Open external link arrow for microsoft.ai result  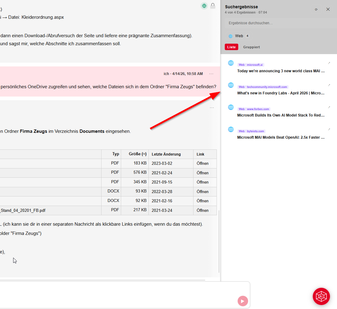329,63
